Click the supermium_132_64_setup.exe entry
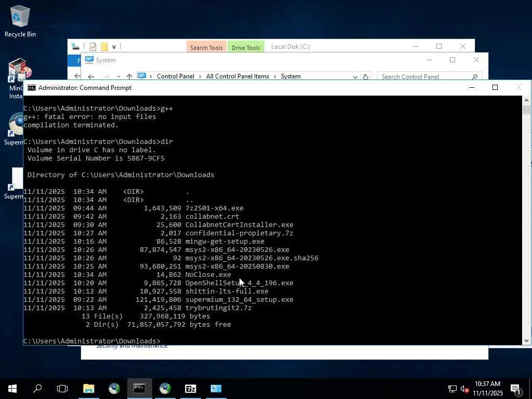The width and height of the screenshot is (532, 399). (x=239, y=300)
